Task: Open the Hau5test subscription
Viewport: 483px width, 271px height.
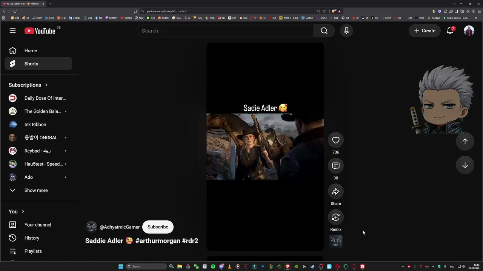Action: tap(38, 164)
